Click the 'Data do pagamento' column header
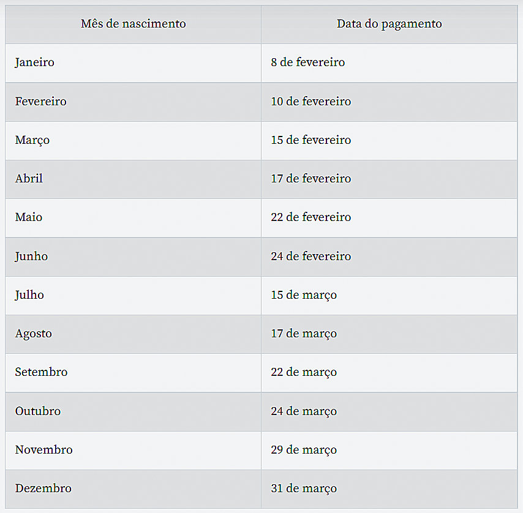 [389, 24]
